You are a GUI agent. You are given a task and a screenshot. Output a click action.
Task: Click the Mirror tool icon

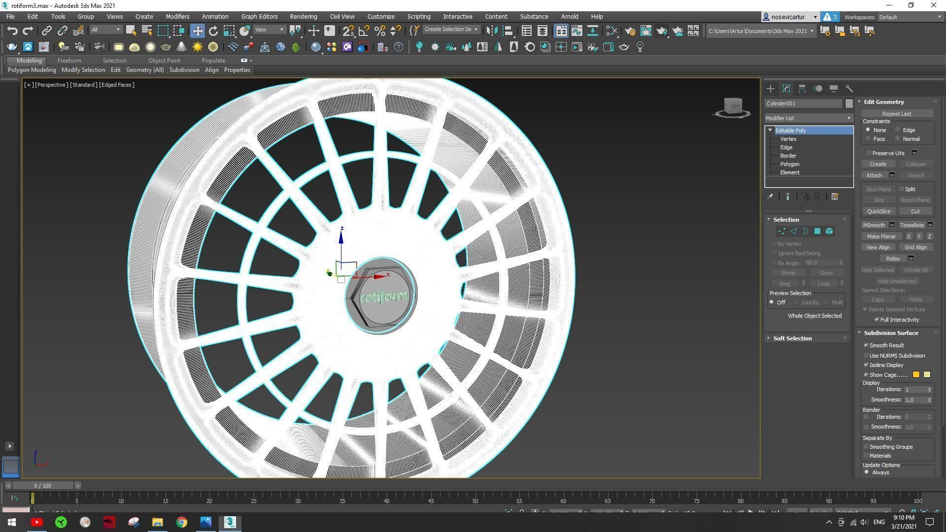(491, 31)
